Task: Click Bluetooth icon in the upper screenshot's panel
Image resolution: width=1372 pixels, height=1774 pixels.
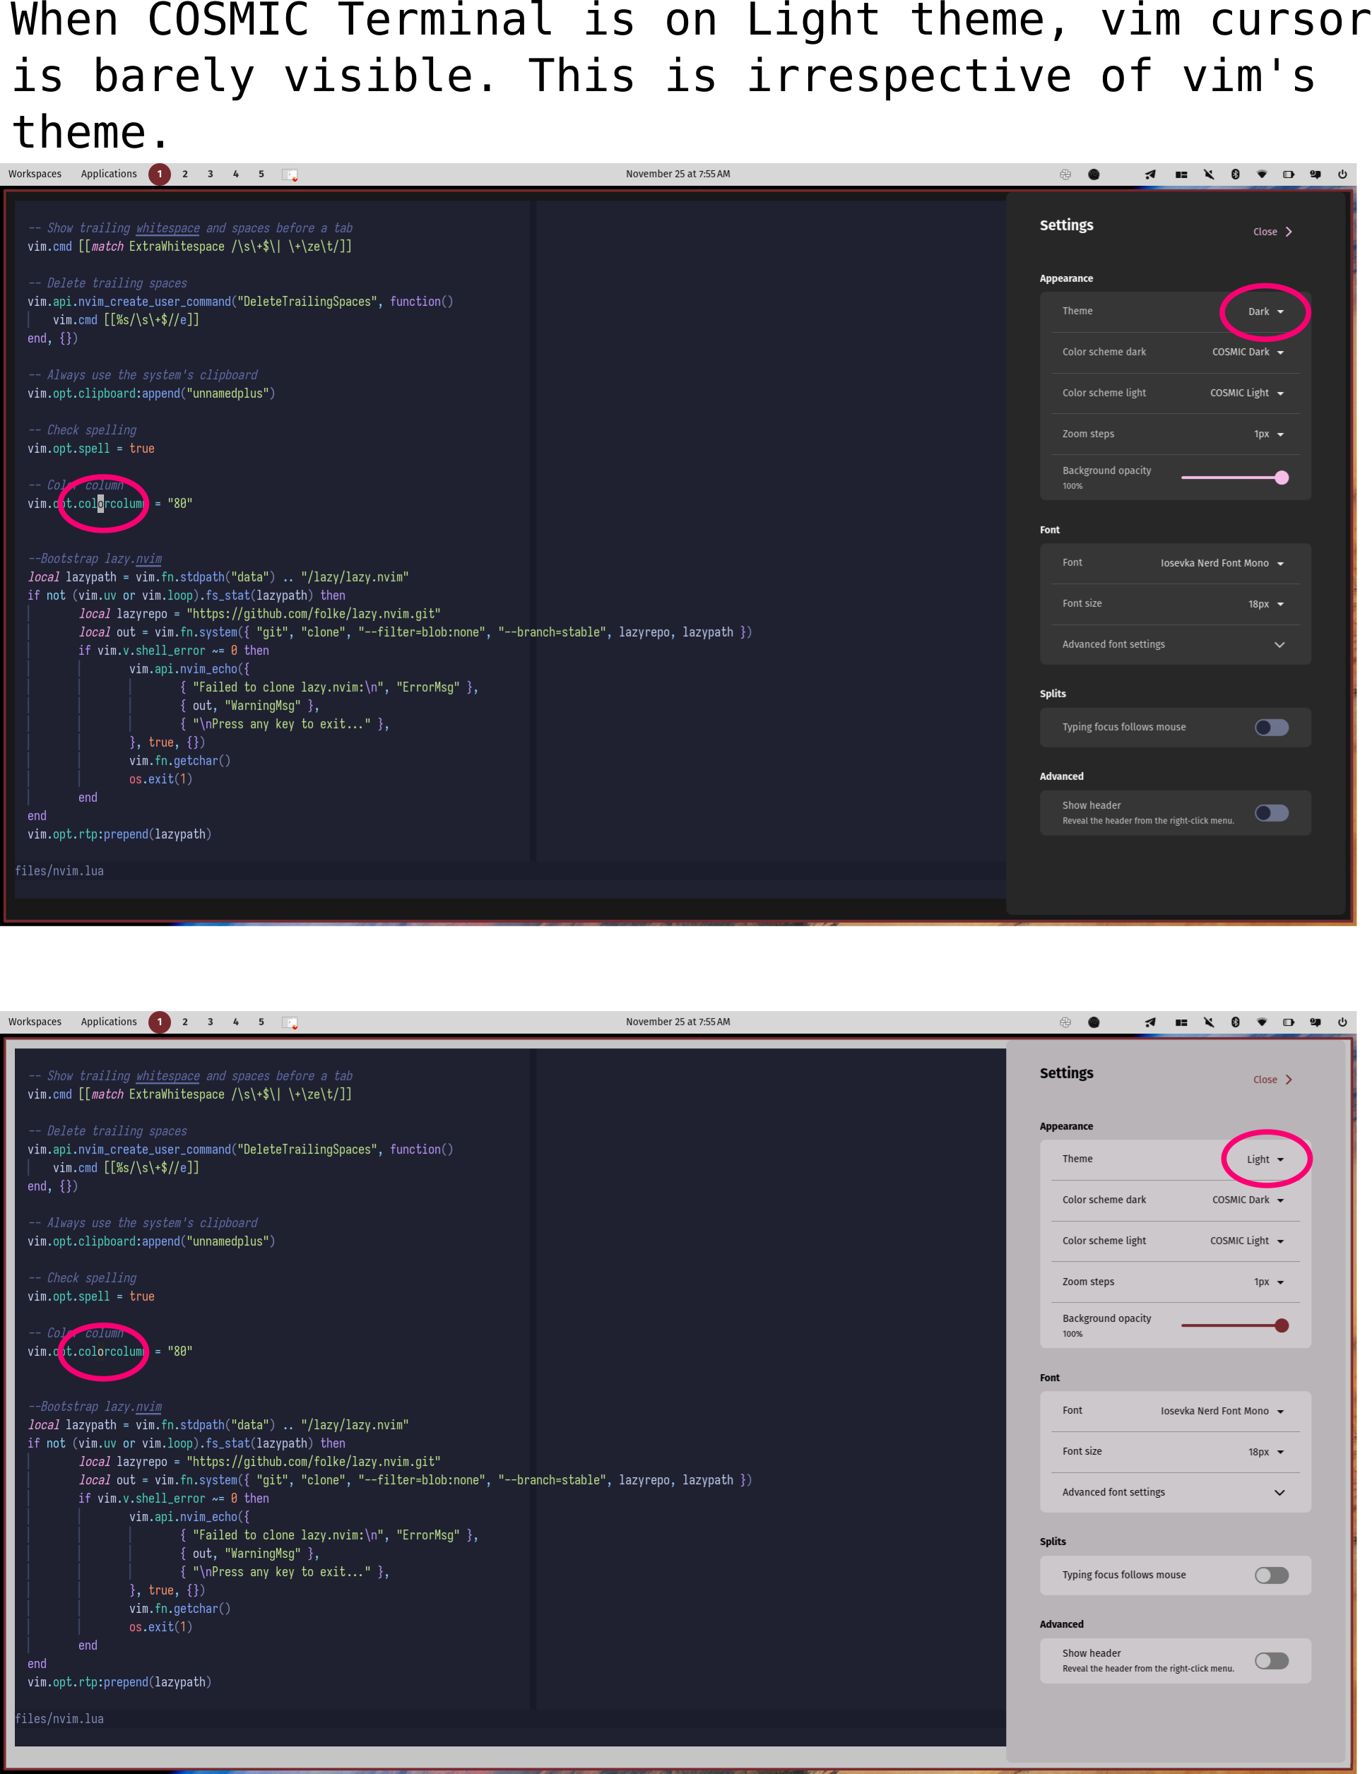Action: [x=1235, y=174]
